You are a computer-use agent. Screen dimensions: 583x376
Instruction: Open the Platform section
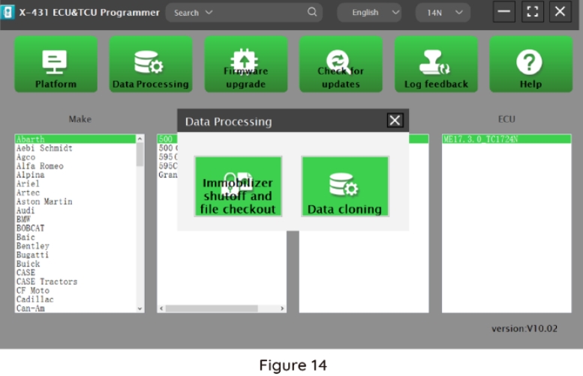coord(56,64)
